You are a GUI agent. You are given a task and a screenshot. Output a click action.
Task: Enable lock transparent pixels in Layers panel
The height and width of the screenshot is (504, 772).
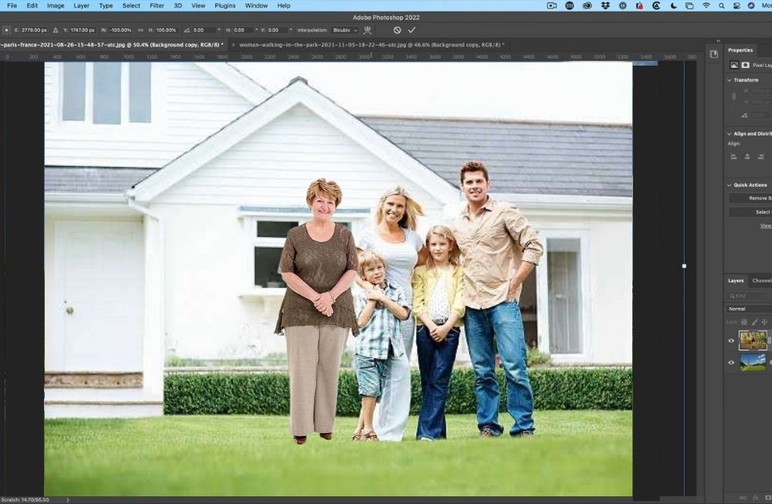coord(743,322)
